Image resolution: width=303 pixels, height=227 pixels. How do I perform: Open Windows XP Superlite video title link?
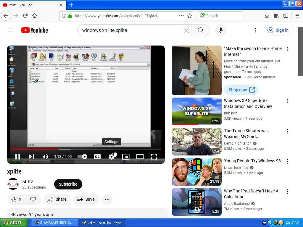pos(248,103)
